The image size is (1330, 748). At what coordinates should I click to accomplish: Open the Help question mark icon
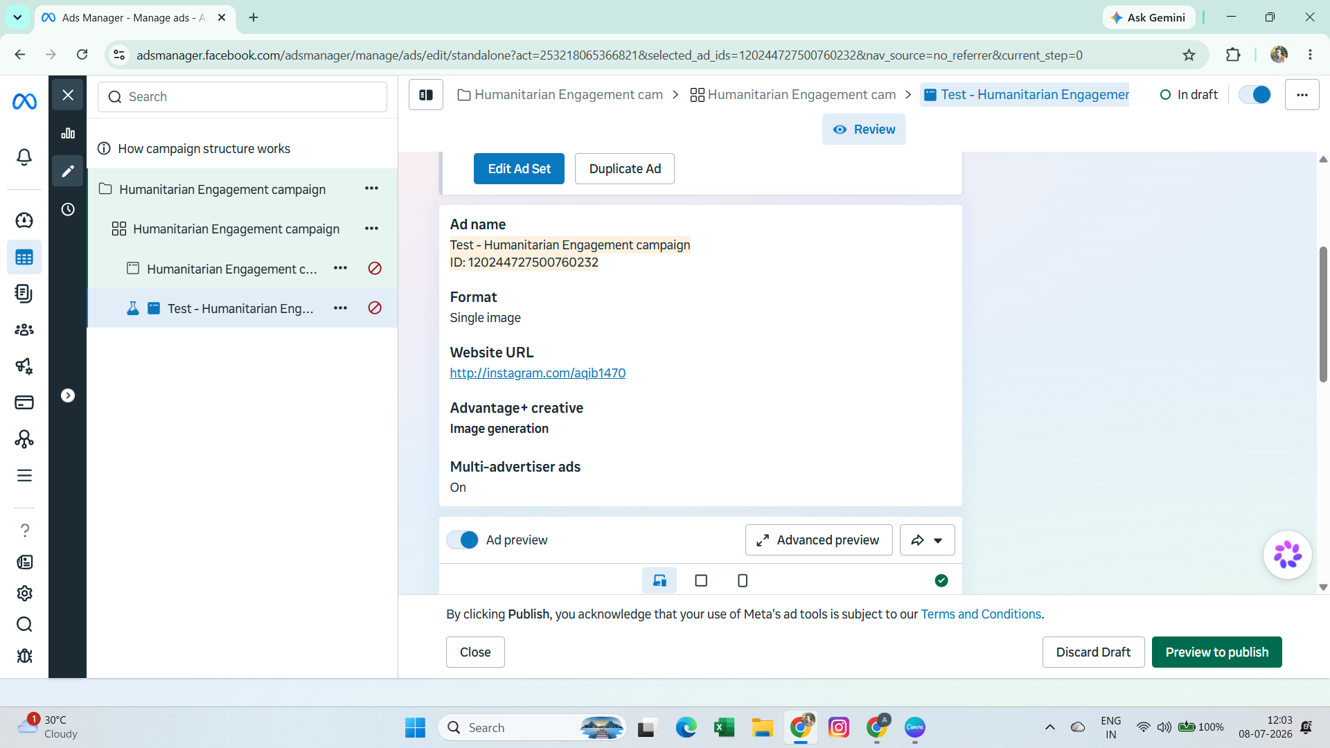(24, 531)
